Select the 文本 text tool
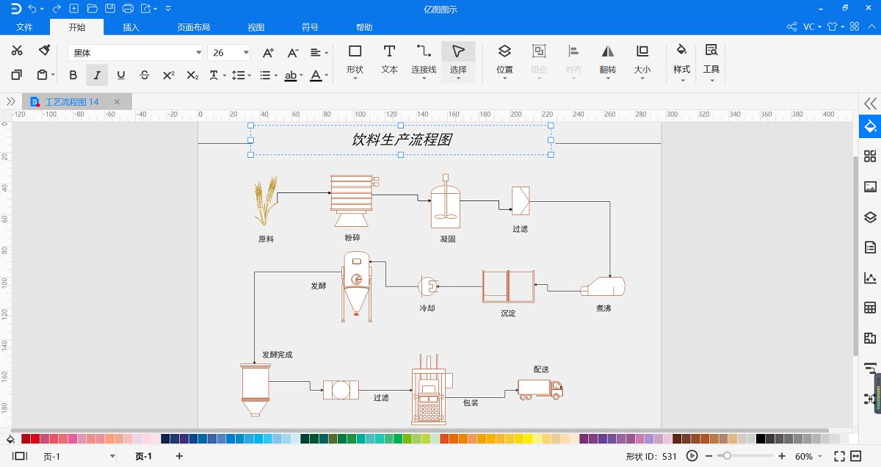The height and width of the screenshot is (467, 881). pos(389,59)
